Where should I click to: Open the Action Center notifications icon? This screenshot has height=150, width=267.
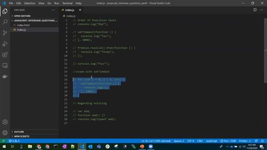click(262, 147)
